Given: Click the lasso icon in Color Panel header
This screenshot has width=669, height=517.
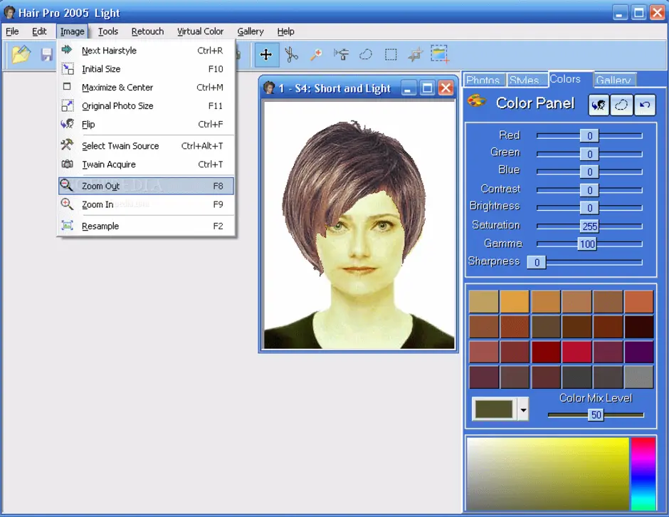Looking at the screenshot, I should point(621,105).
